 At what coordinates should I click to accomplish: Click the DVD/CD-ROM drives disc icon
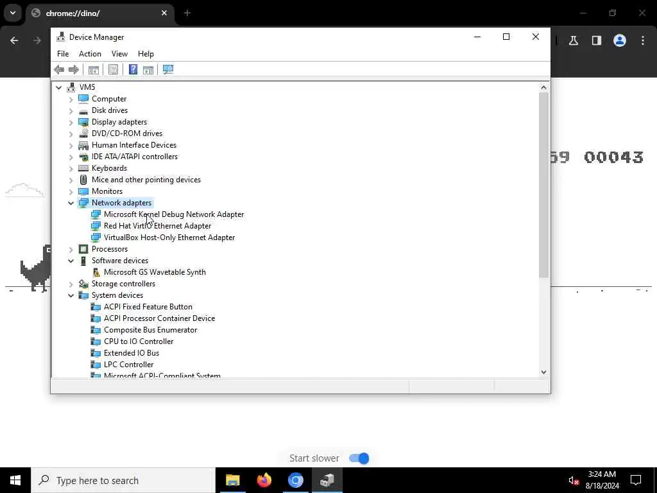pyautogui.click(x=83, y=134)
